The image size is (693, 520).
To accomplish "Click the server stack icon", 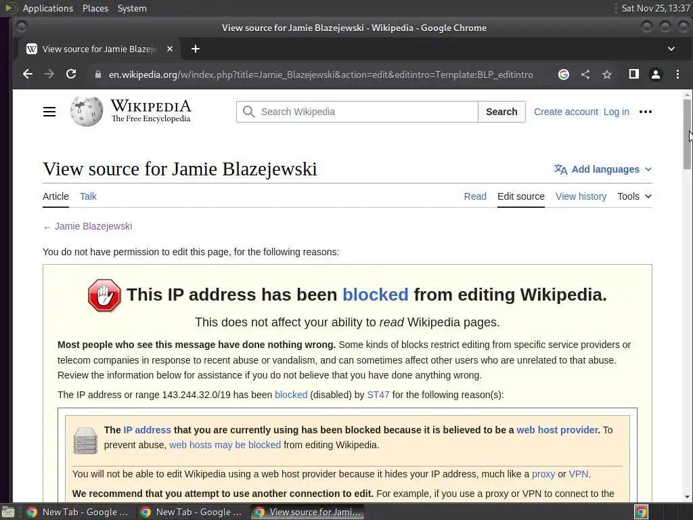I will pyautogui.click(x=85, y=440).
